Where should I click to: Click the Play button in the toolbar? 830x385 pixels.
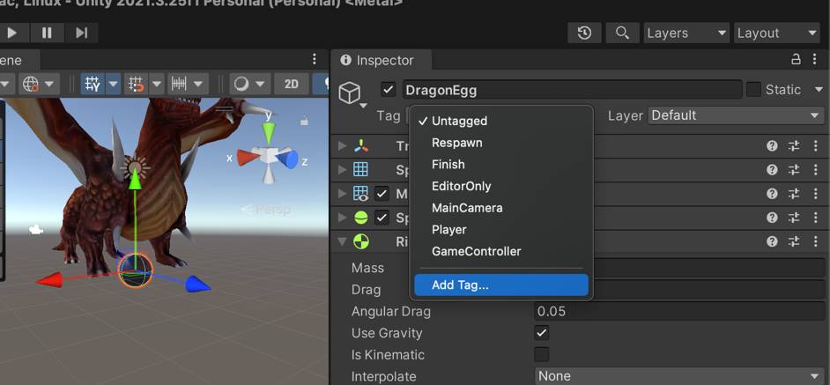12,33
